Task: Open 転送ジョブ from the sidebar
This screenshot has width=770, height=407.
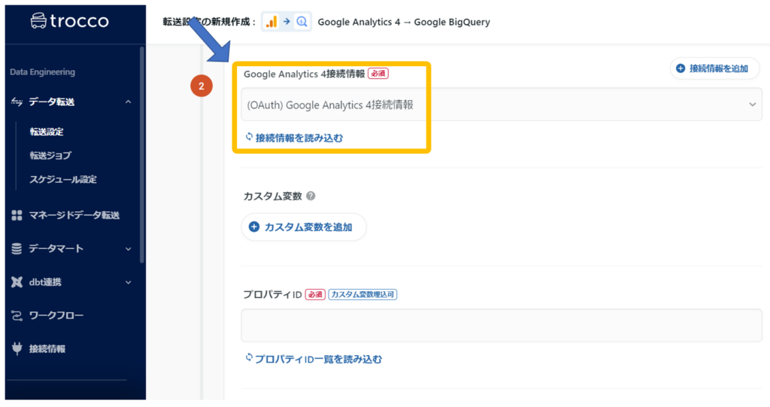Action: pyautogui.click(x=50, y=156)
